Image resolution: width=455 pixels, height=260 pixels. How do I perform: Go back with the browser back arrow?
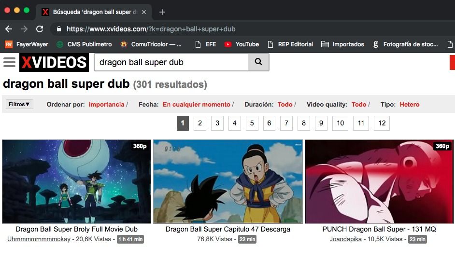point(9,29)
